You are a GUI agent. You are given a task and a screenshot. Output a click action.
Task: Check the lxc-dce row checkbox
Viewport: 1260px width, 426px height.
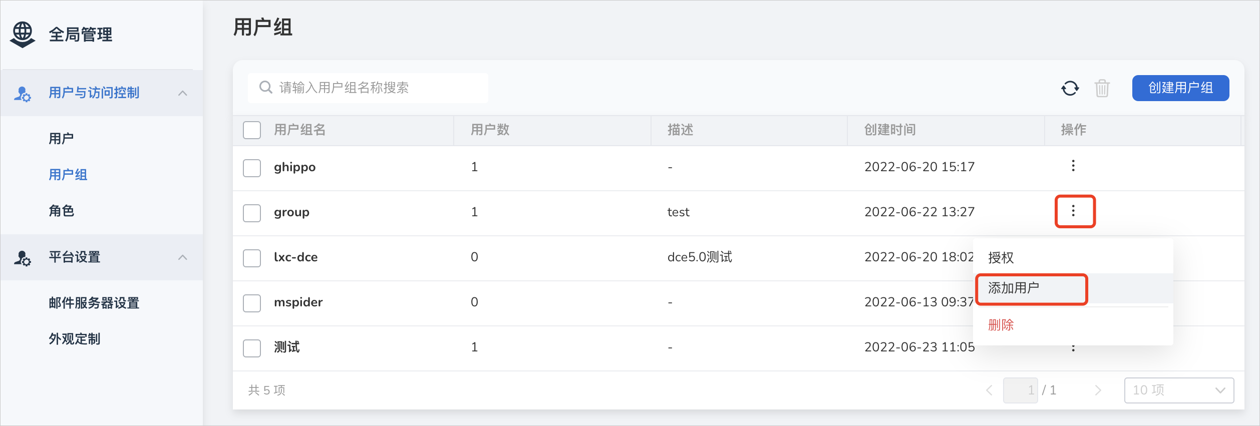[252, 258]
